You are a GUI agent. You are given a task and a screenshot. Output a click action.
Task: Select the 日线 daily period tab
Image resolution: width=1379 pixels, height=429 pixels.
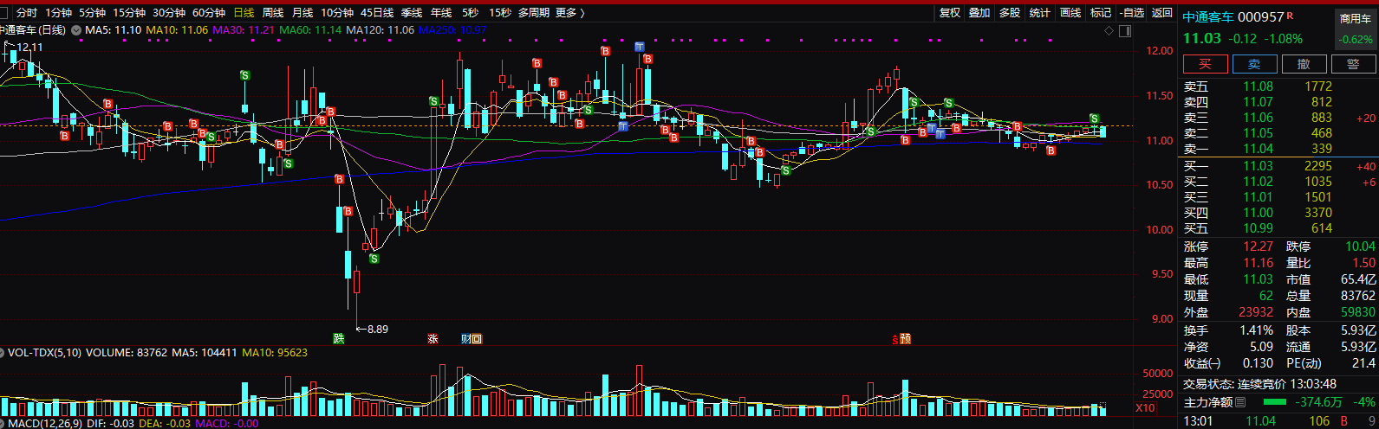(x=244, y=13)
